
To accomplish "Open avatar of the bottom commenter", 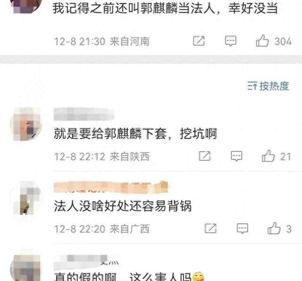I will [x=26, y=268].
